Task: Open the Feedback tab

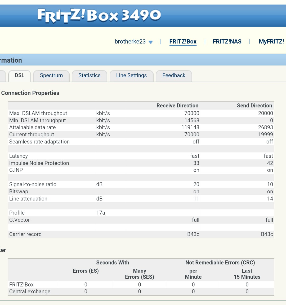Action: [174, 76]
